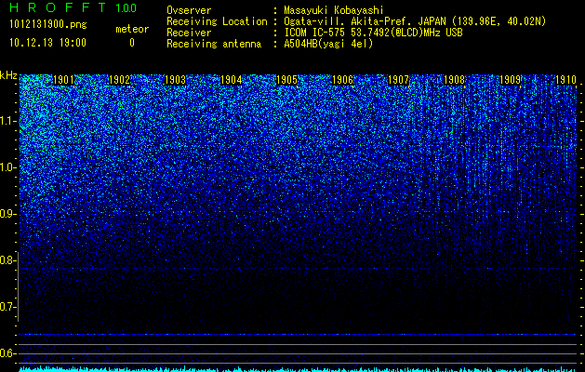Click the date 10.12.13 19:00
Viewport: 585px width, 372px height.
[x=47, y=43]
